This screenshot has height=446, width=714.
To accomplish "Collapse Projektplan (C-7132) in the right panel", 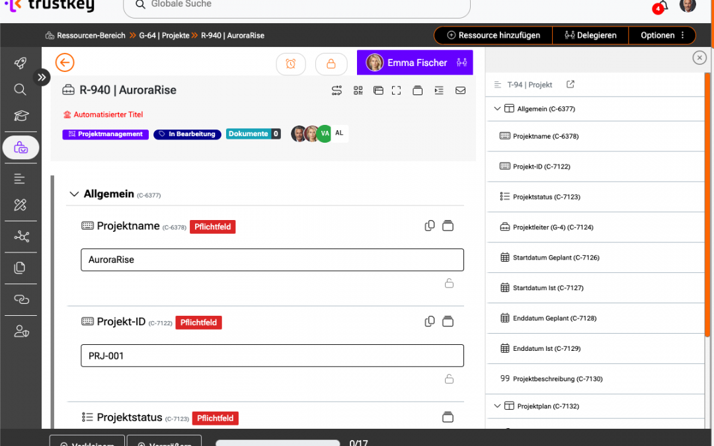I will coord(498,406).
